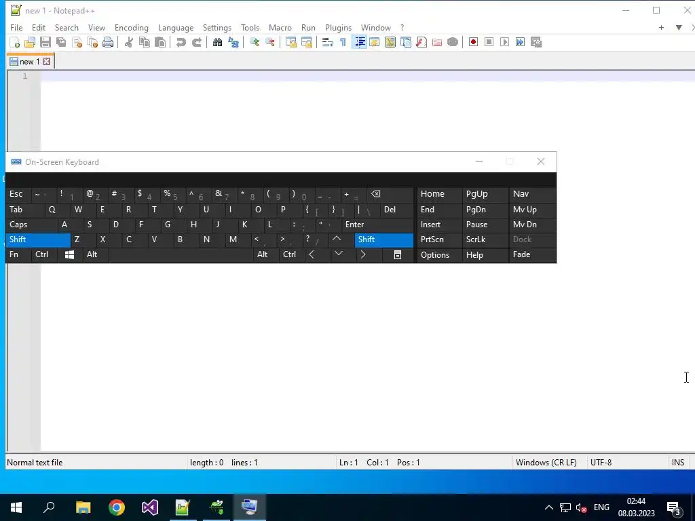Screen dimensions: 695x521
Task: Open the tab list dropdown arrow at top right
Action: pos(679,27)
